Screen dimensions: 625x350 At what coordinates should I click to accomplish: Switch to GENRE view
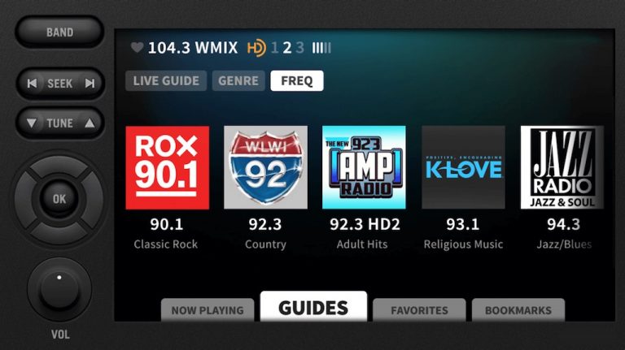click(x=238, y=80)
